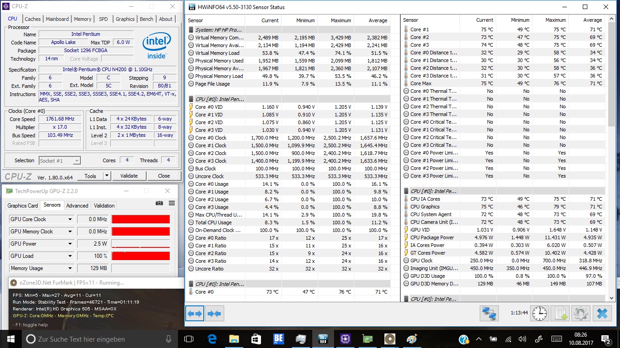Click the blue X icon in HWiNFO64 toolbar

pos(602,313)
